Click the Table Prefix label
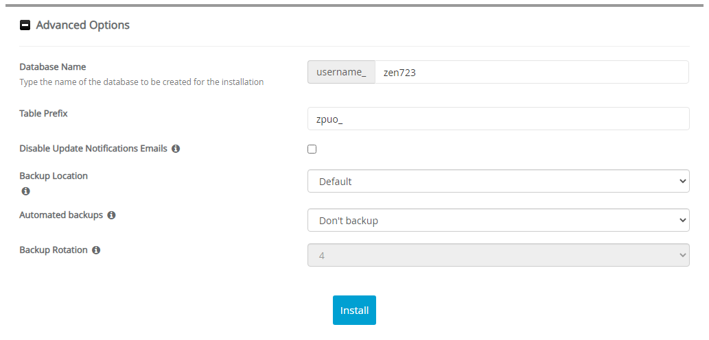Image resolution: width=709 pixels, height=340 pixels. pos(43,113)
